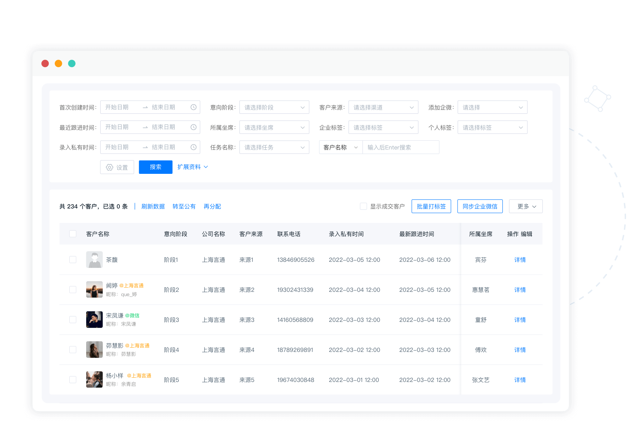Click the clock icon in 录入私有时间 field
The width and height of the screenshot is (643, 424).
pyautogui.click(x=194, y=147)
